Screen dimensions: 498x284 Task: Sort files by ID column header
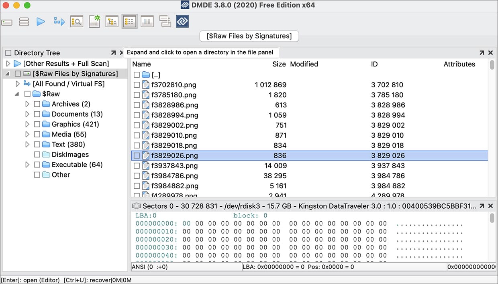[x=374, y=64]
